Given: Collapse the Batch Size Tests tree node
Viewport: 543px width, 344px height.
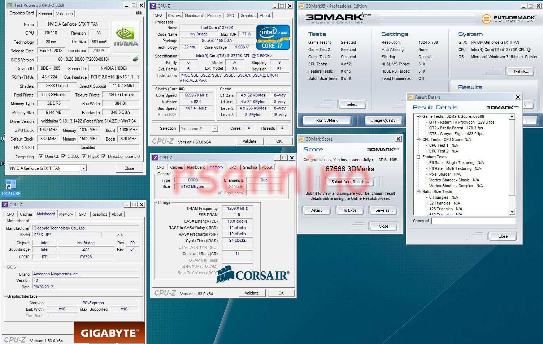Looking at the screenshot, I should pyautogui.click(x=418, y=192).
